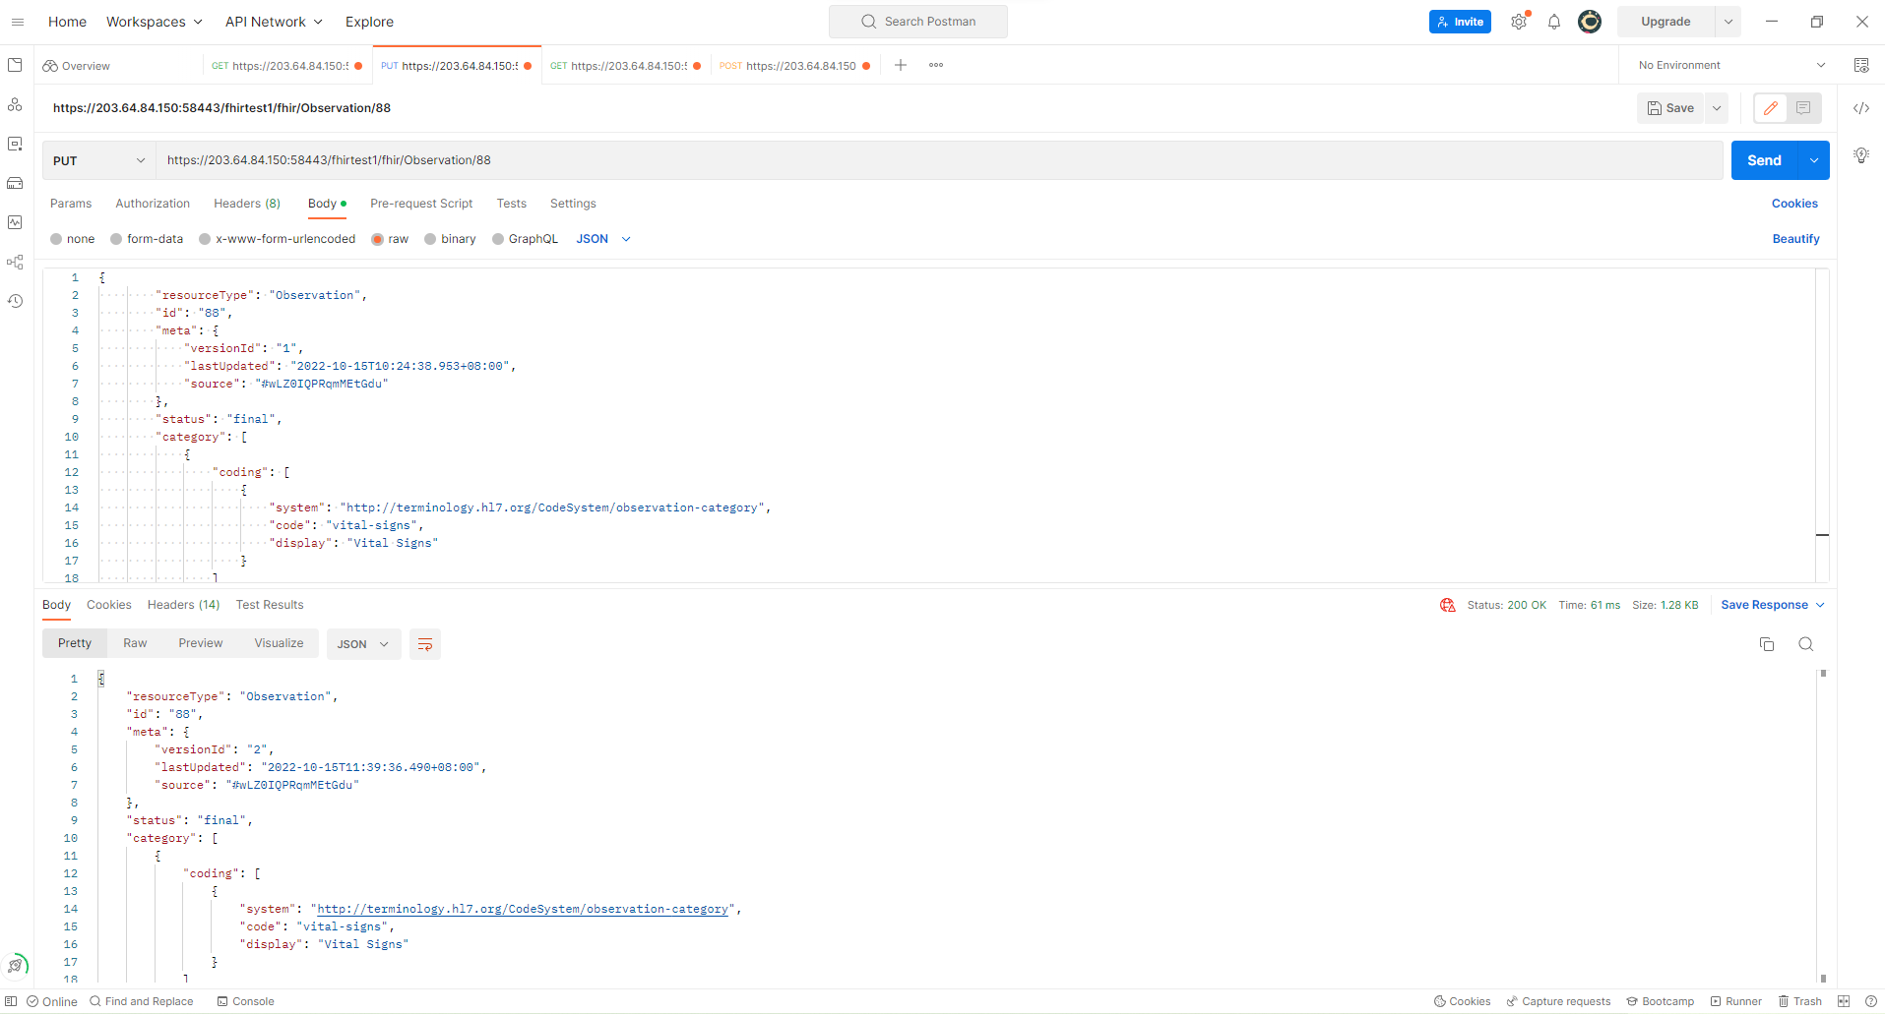Switch to edit mode pencil icon
Viewport: 1885px width, 1014px height.
[1771, 108]
